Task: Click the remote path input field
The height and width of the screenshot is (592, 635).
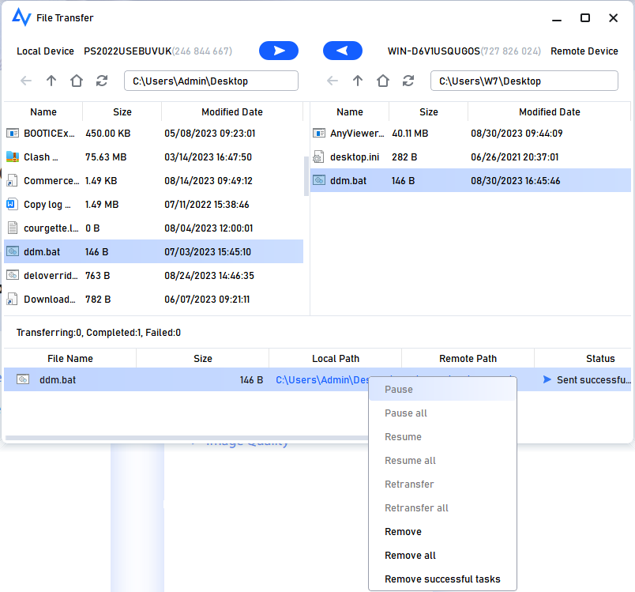Action: [524, 81]
